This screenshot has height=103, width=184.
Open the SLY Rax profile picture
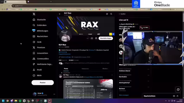tap(65, 36)
